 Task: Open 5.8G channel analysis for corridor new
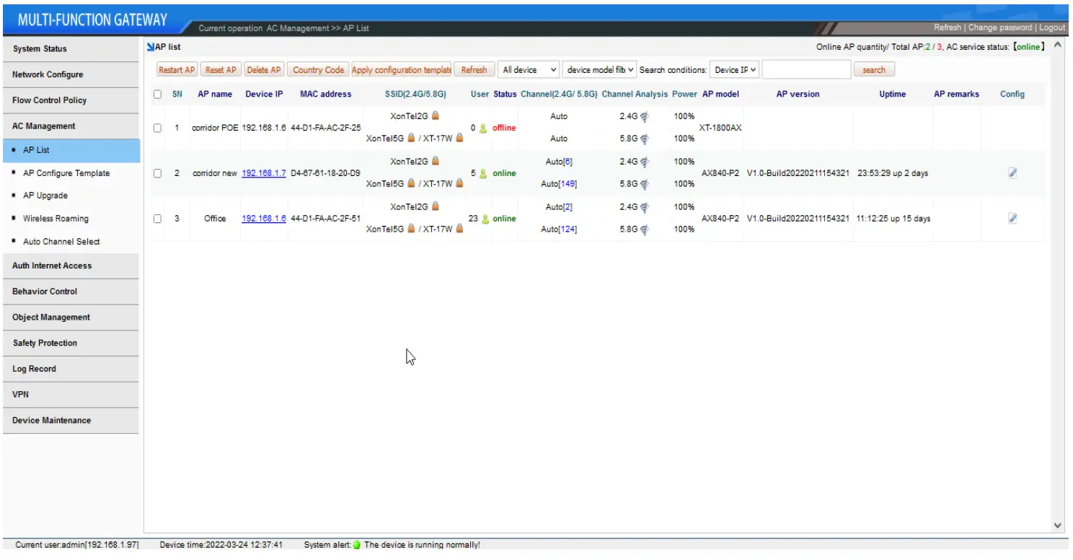click(644, 184)
